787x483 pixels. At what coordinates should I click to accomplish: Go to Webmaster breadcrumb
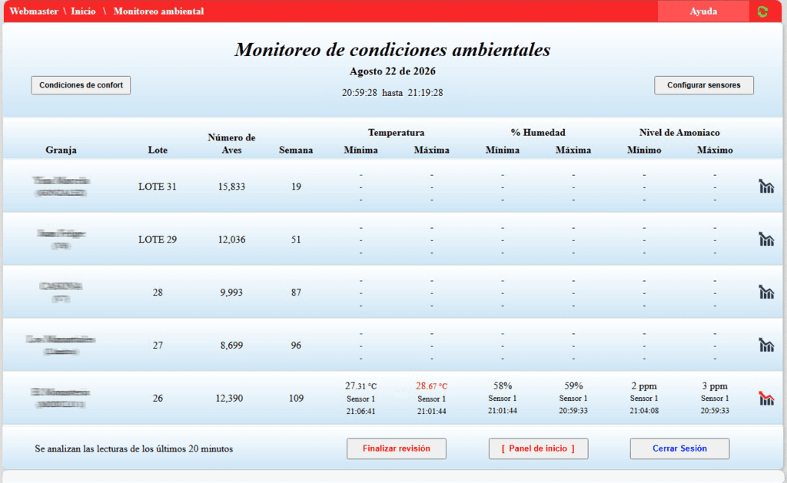[34, 12]
